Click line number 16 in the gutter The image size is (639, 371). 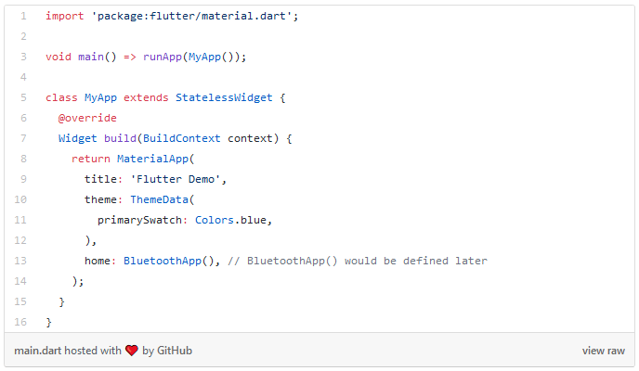20,322
